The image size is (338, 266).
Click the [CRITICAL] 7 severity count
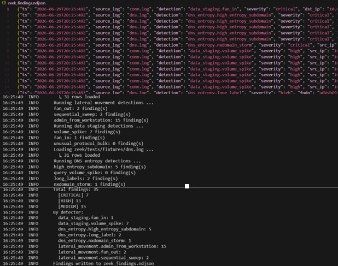(73, 195)
